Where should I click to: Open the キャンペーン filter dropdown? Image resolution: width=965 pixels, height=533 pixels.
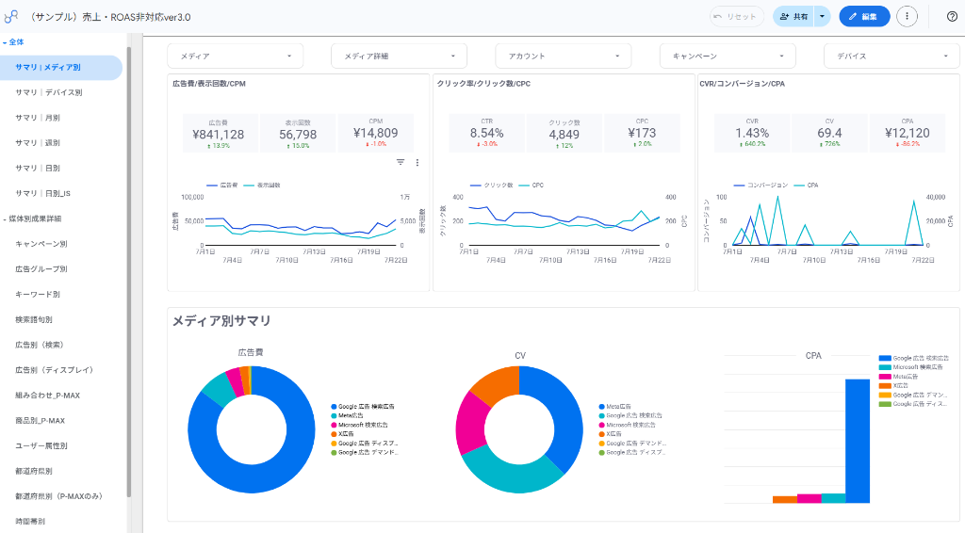click(x=728, y=56)
